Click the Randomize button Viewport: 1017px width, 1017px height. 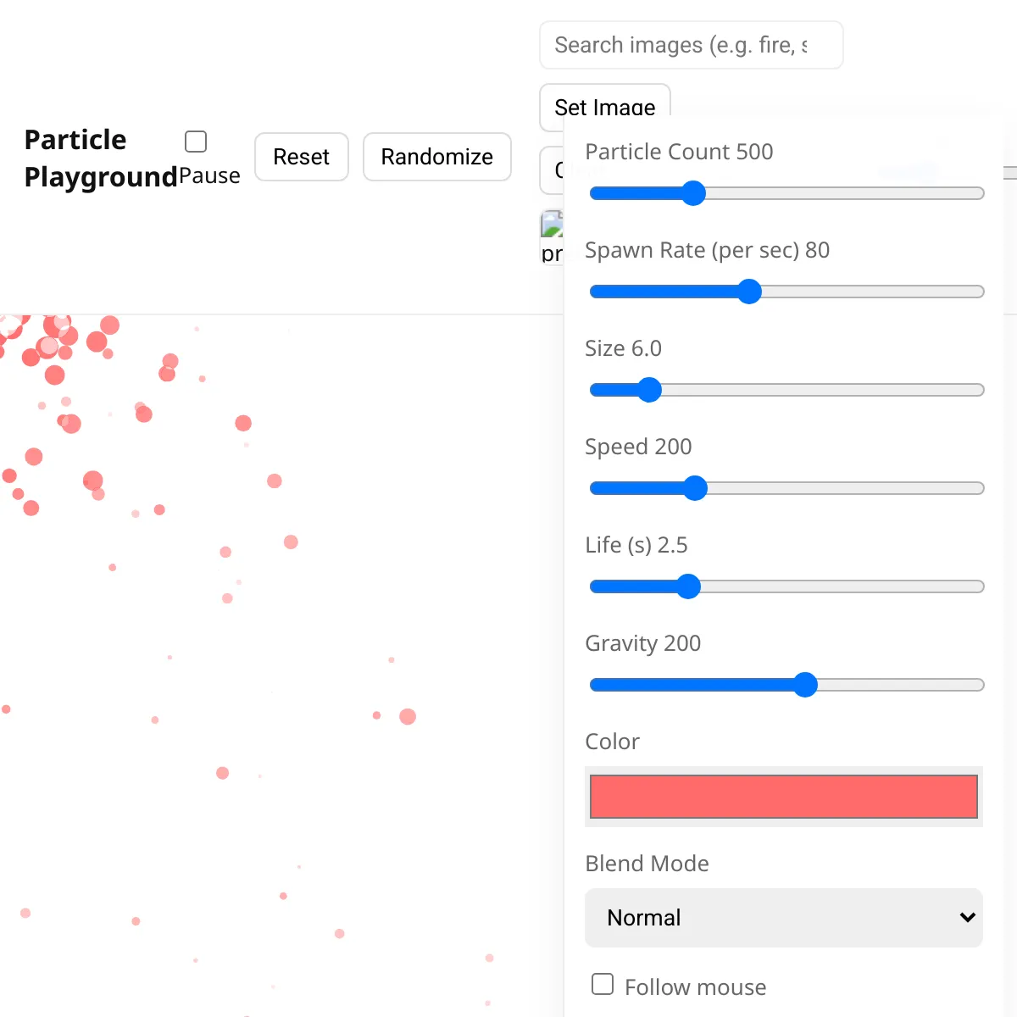pos(436,157)
